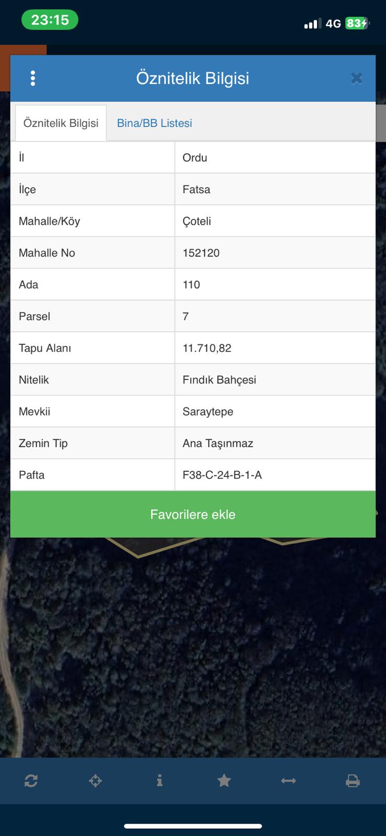Tap the horizontal double-arrow measure icon

[288, 781]
